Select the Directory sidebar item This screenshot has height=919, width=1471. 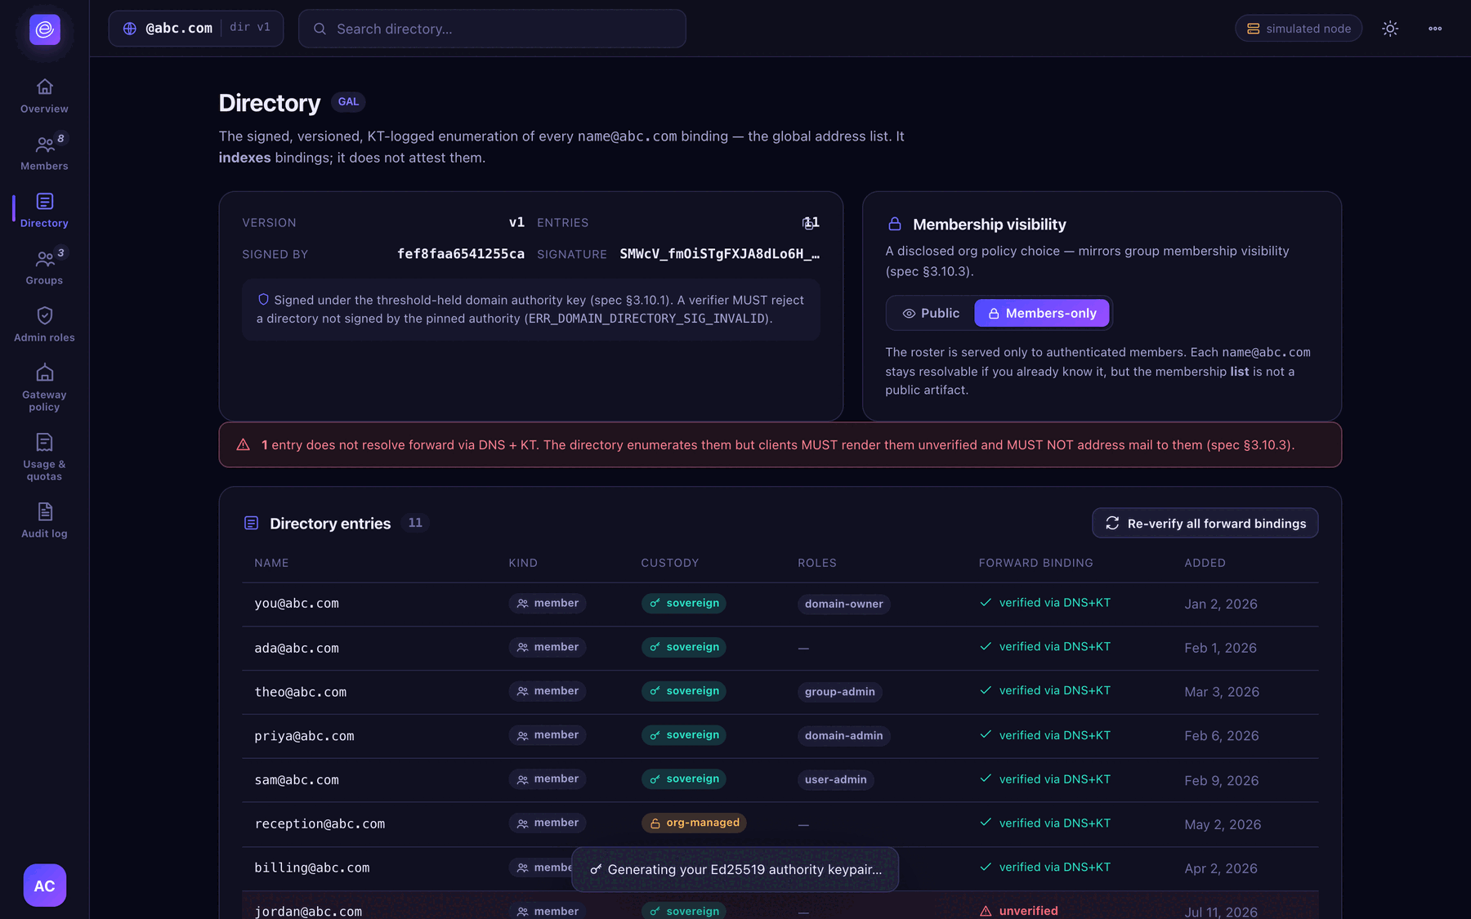tap(44, 210)
